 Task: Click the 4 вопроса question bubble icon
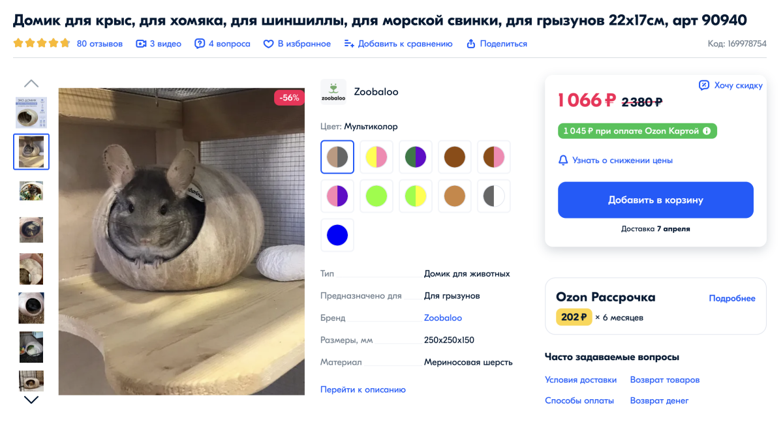[200, 44]
